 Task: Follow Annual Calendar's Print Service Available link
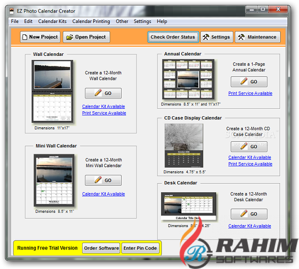click(250, 93)
